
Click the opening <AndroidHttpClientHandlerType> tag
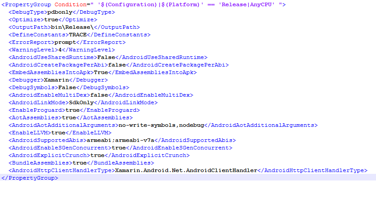[x=62, y=171]
